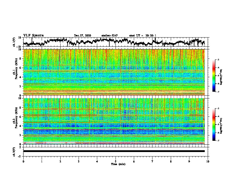The height and width of the screenshot is (181, 234).
Task: Click inside the ch.2 spectrogram panel
Action: [114, 121]
